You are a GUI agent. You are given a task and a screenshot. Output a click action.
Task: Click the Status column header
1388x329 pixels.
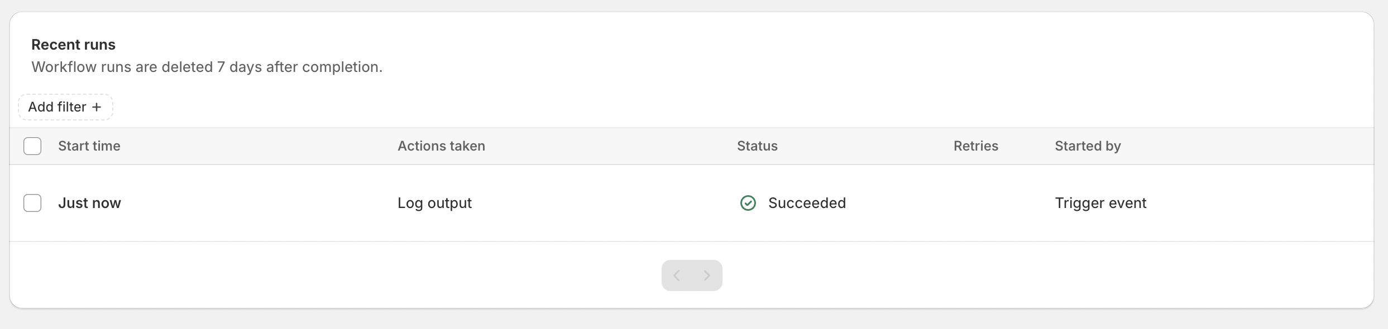(x=757, y=146)
